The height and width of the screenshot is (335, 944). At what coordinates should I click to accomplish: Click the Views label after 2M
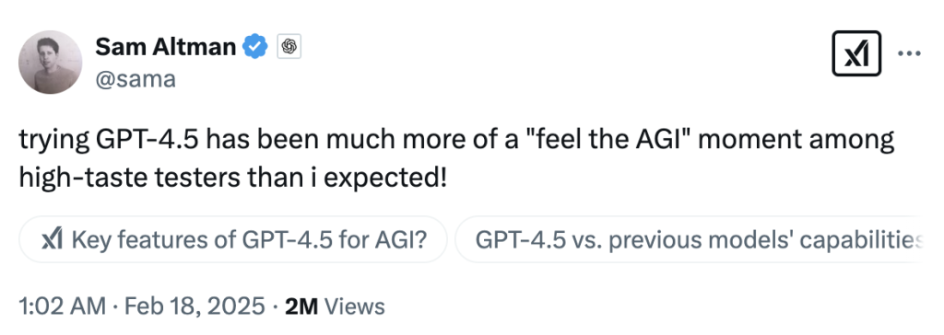click(x=354, y=306)
